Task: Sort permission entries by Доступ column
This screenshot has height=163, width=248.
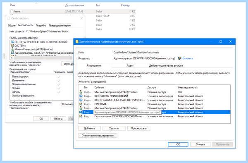Action: (x=152, y=87)
